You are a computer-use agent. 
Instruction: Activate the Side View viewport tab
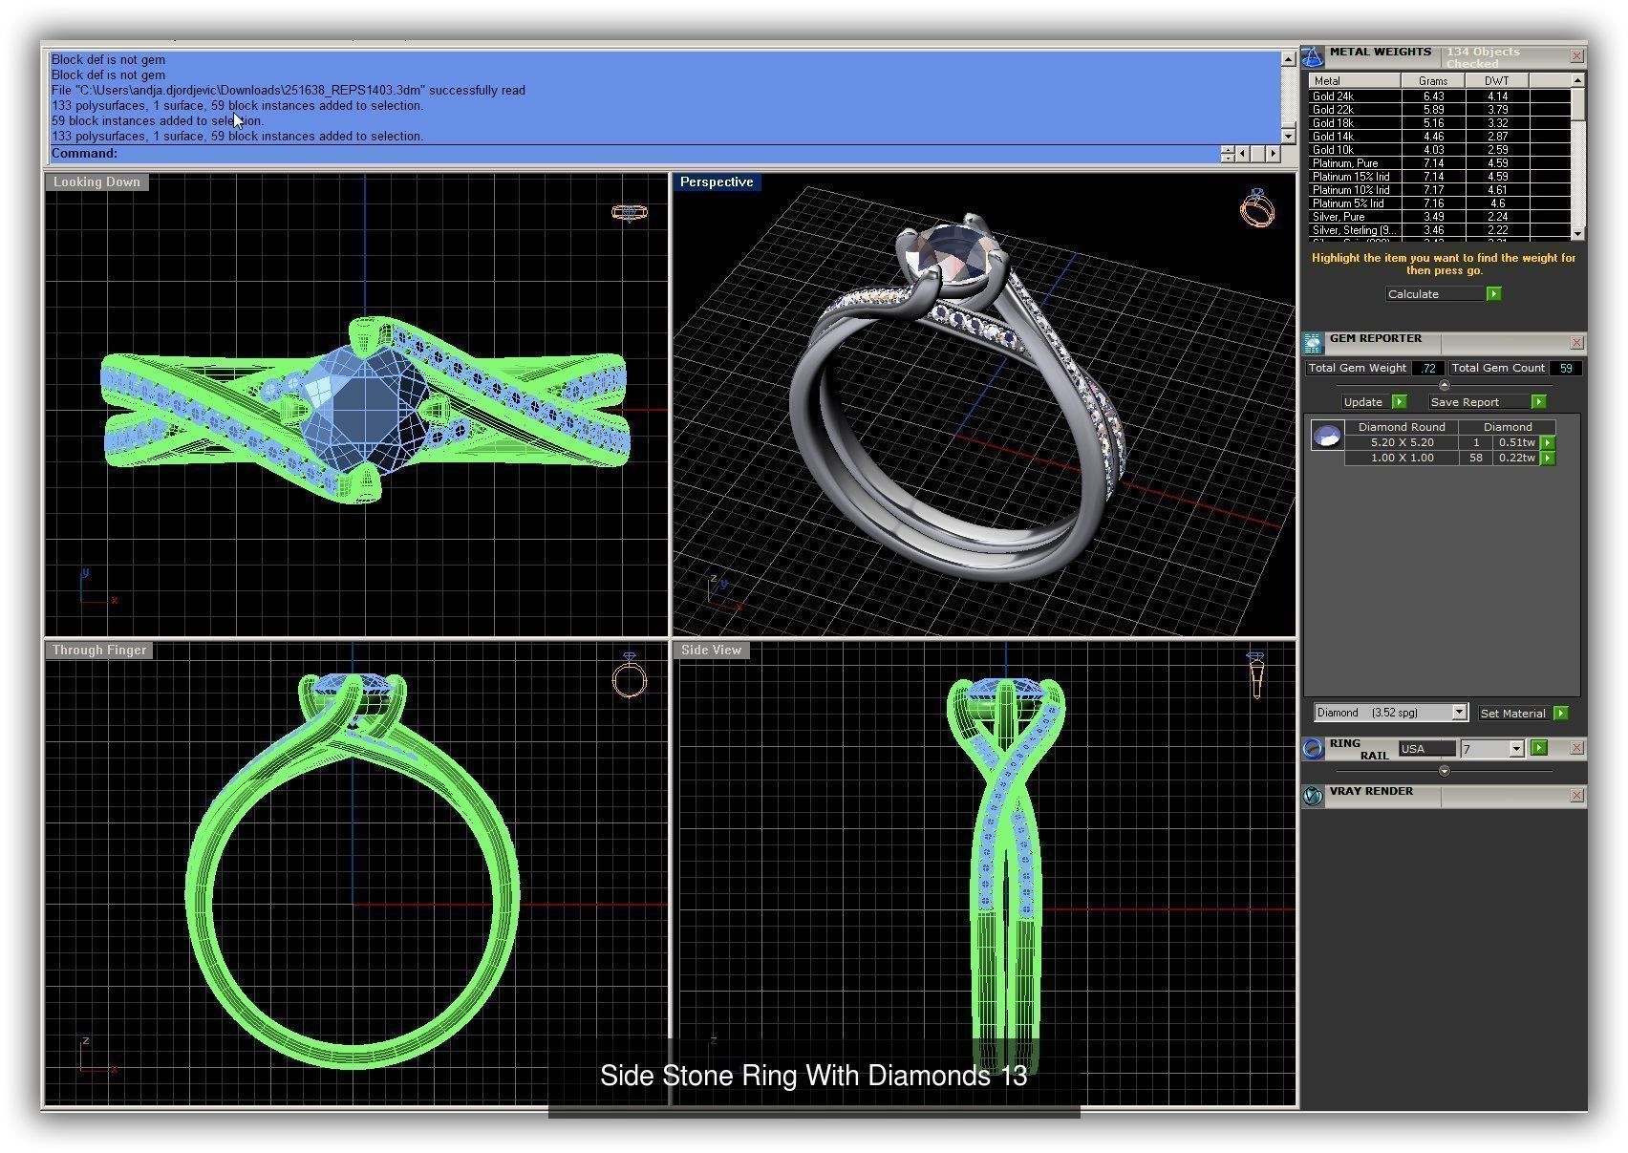coord(711,650)
